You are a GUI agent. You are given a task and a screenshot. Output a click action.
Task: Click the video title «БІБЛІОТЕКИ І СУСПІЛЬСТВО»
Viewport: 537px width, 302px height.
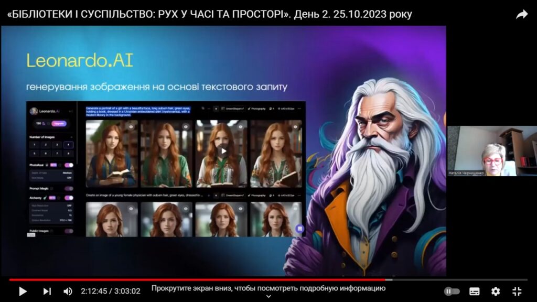[x=210, y=14]
